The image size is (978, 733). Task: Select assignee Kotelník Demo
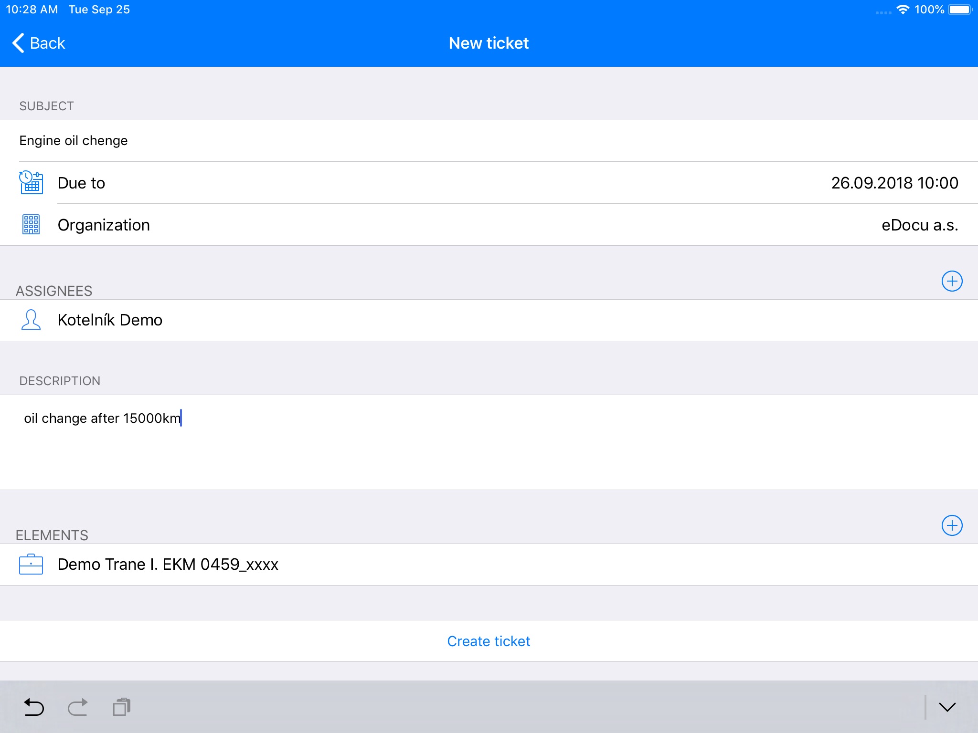(x=489, y=320)
